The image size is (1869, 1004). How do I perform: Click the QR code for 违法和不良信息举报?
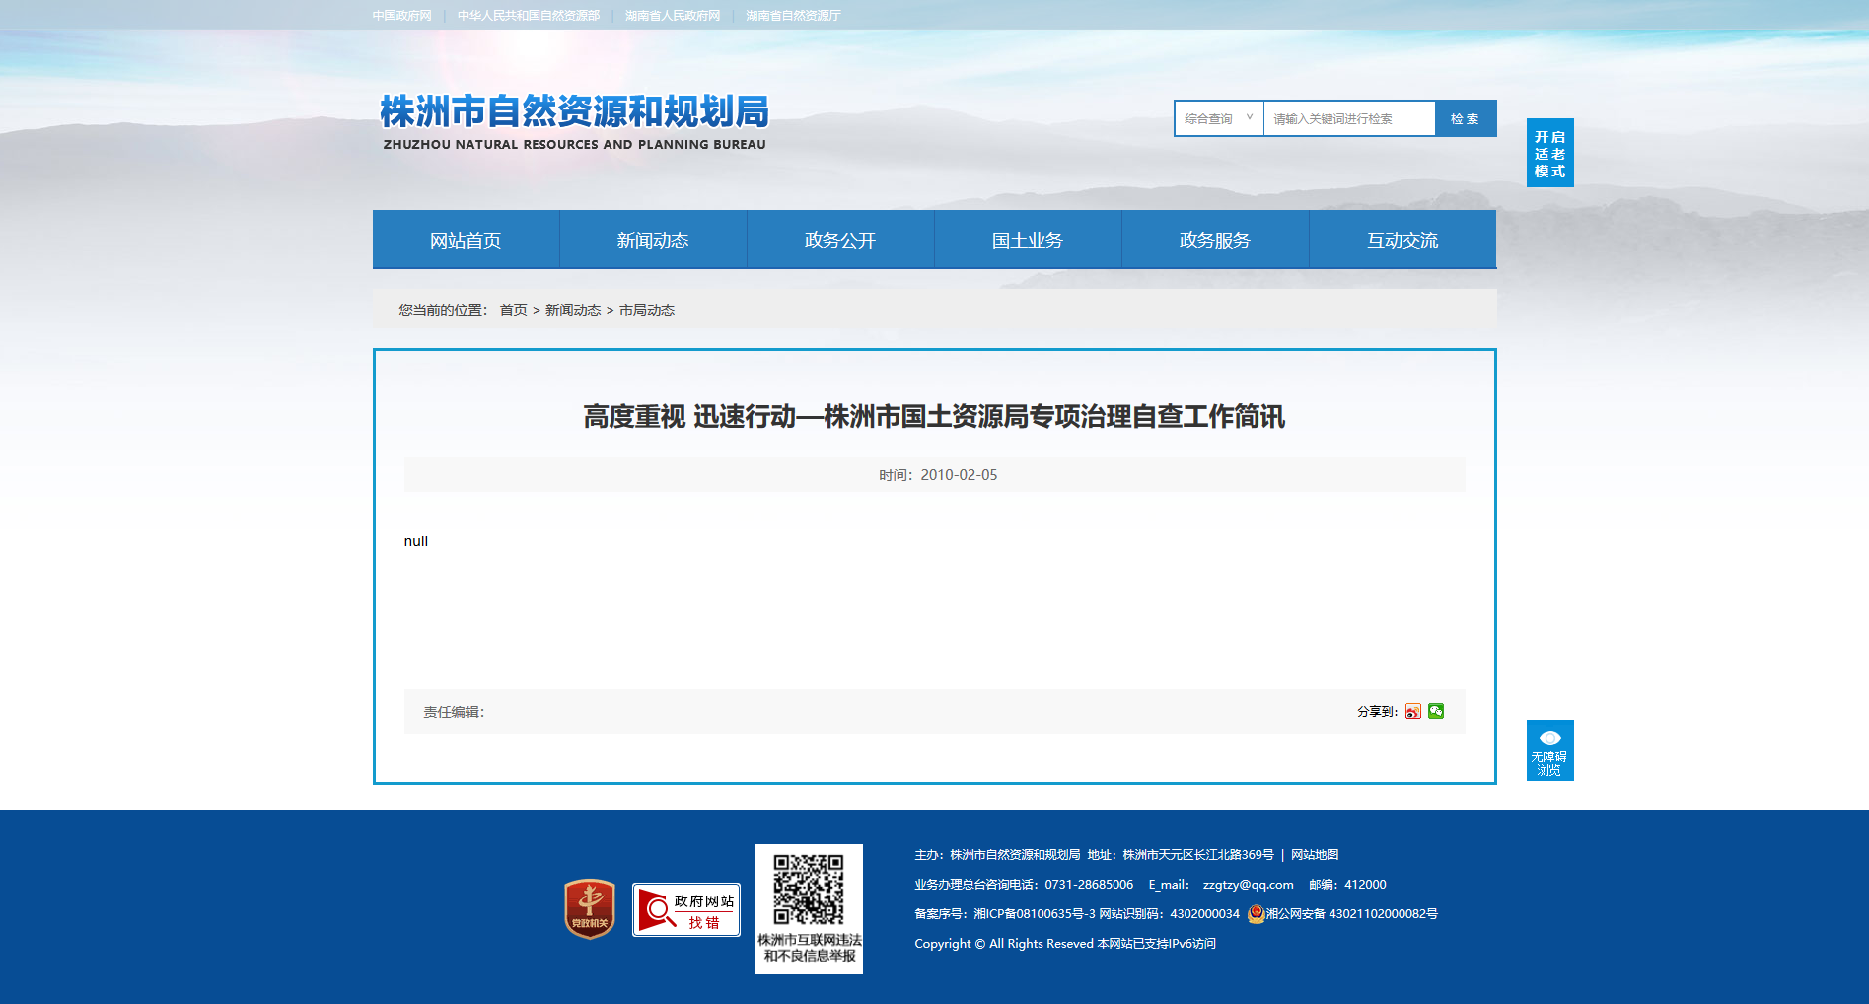pos(808,889)
